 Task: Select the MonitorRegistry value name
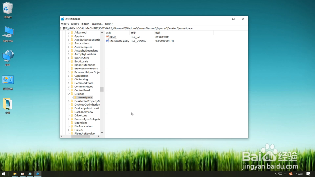[119, 41]
